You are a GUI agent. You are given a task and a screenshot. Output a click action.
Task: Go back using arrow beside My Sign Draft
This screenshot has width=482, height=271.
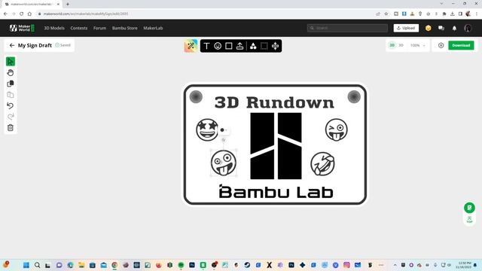coord(12,45)
